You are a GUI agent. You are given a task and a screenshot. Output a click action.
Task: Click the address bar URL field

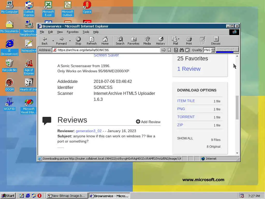tap(106, 50)
